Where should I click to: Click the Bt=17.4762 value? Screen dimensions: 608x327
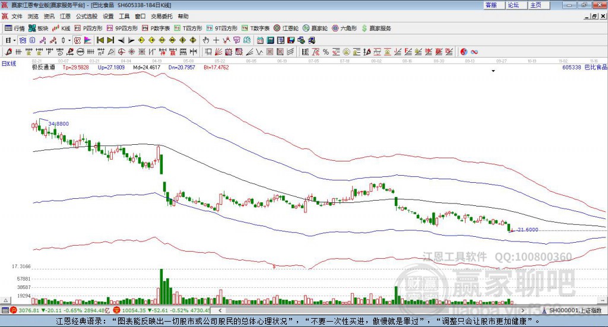coord(216,68)
